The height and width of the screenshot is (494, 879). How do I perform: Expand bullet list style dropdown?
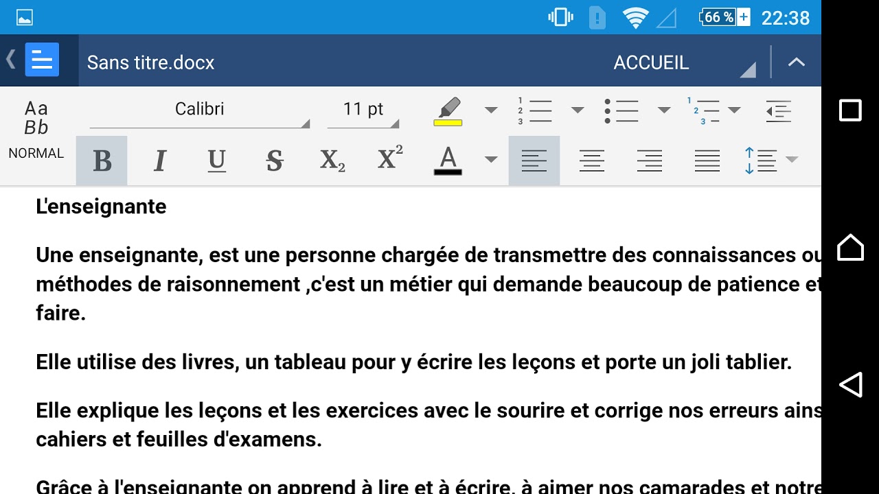click(x=664, y=110)
